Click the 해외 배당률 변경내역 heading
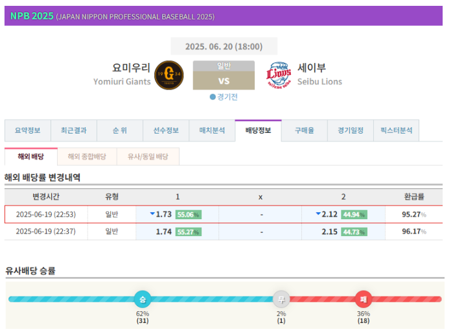 coord(43,177)
